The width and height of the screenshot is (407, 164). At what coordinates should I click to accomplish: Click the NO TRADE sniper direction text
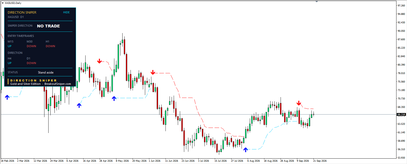(x=48, y=26)
